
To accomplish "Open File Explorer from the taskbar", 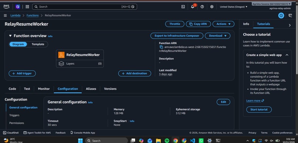I will click(x=158, y=141).
